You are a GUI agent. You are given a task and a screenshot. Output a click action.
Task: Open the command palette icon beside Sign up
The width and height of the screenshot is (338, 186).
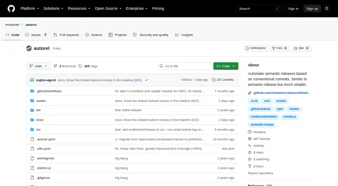click(x=327, y=8)
